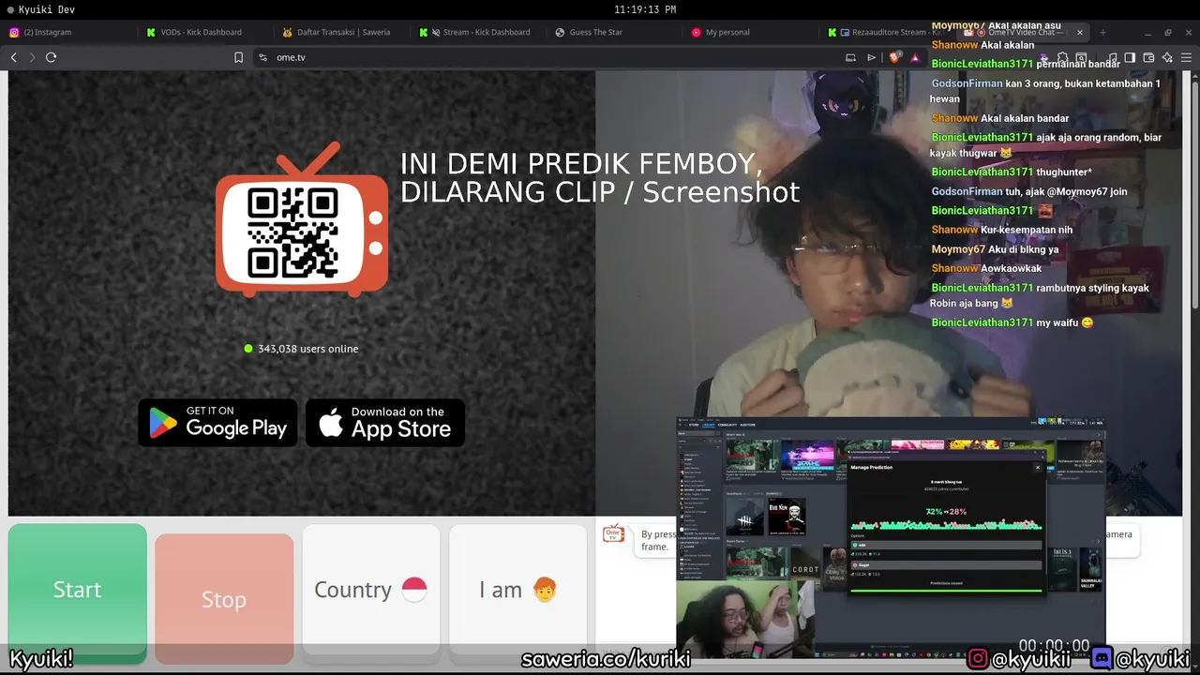The height and width of the screenshot is (675, 1200).
Task: Click Get it on Google Play badge
Action: point(217,423)
